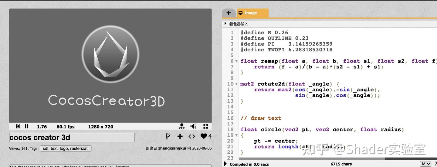Image resolution: width=437 pixels, height=167 pixels.
Task: Edit the cocos creator 3d title field
Action: [72, 138]
